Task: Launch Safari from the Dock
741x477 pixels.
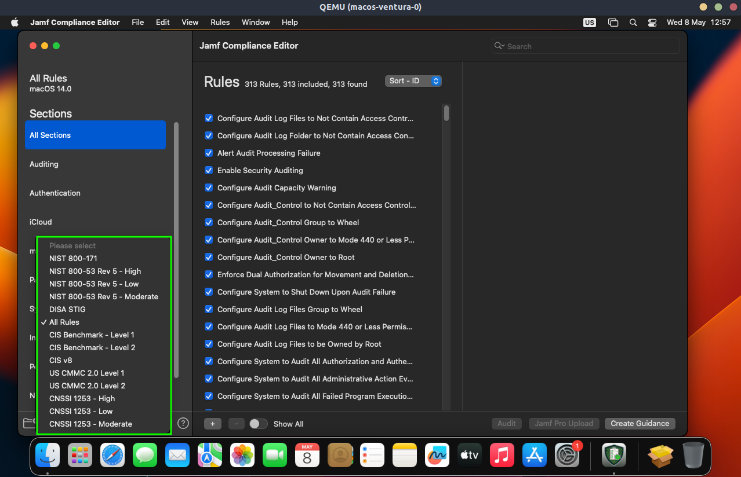Action: (112, 456)
